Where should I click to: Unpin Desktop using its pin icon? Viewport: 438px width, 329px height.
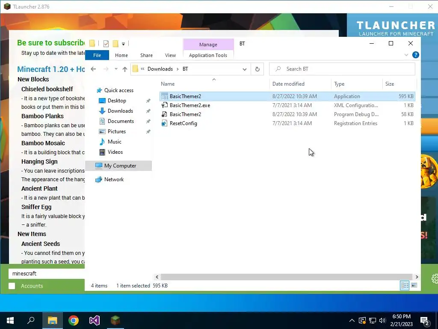[148, 101]
